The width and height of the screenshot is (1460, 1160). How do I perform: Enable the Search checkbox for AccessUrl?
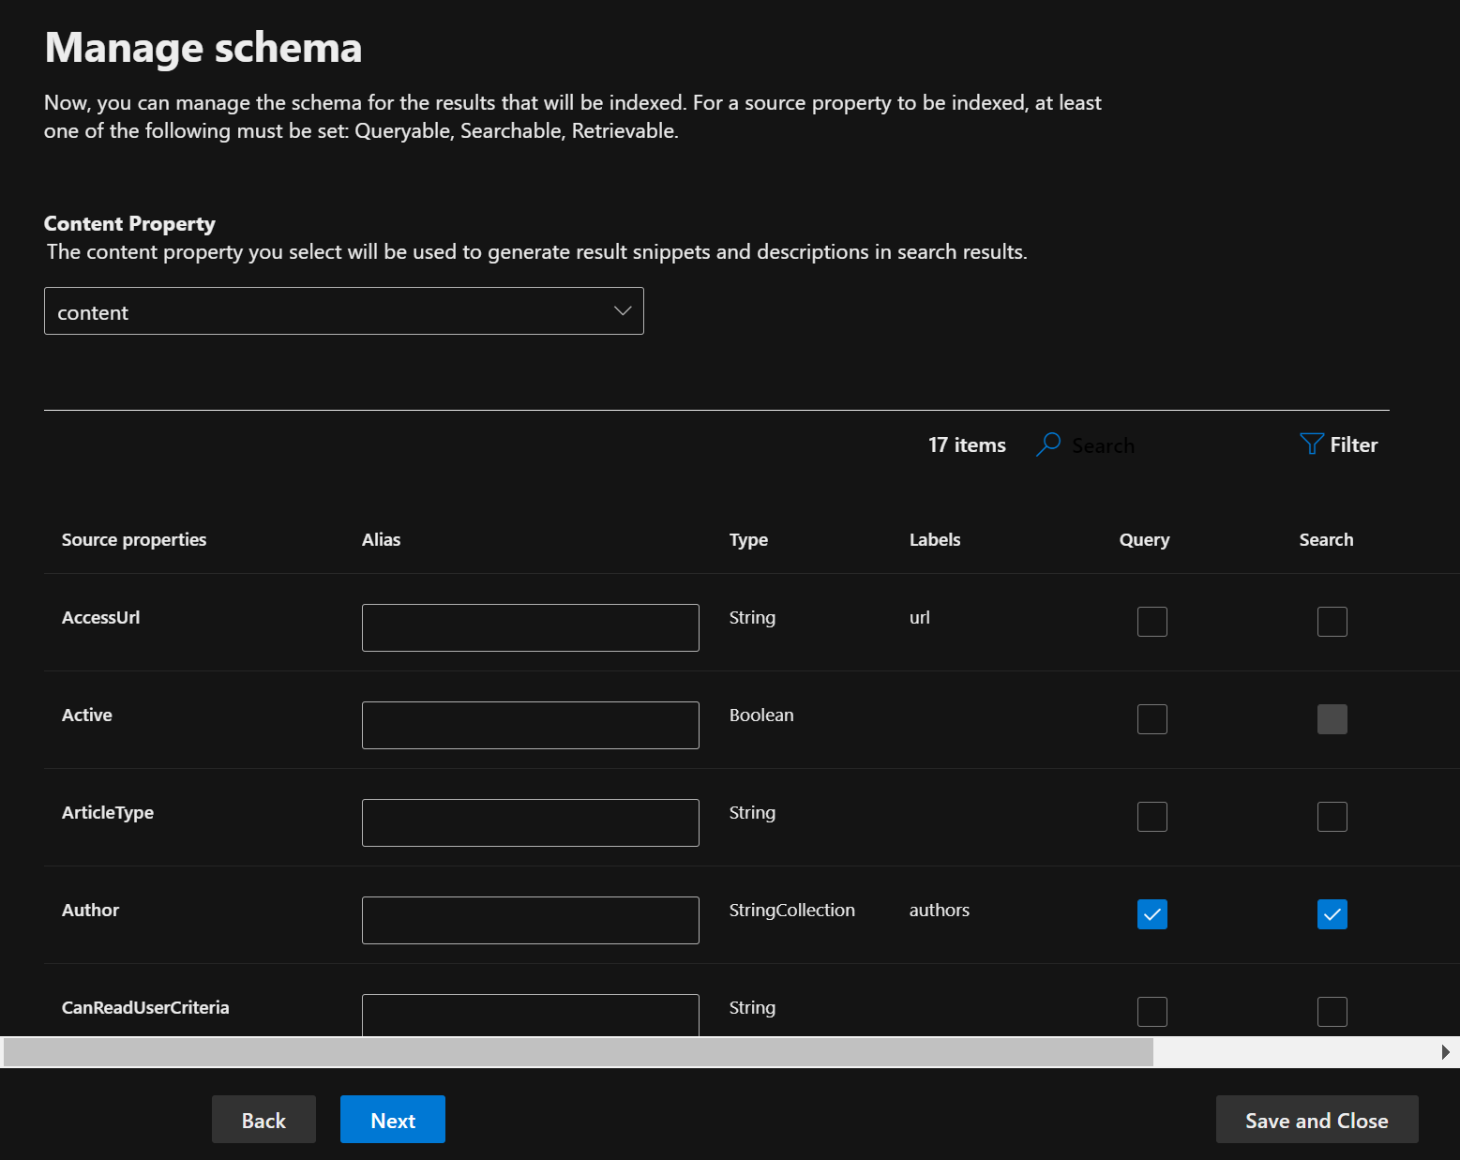(1332, 621)
